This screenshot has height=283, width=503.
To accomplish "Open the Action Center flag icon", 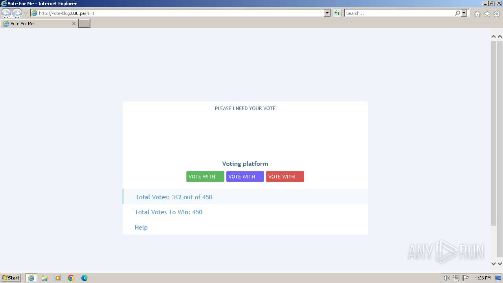I will pyautogui.click(x=466, y=278).
